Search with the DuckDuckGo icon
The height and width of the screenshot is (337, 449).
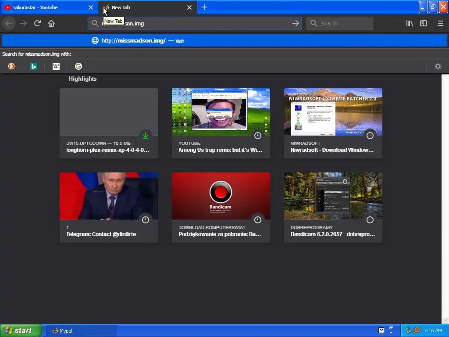tap(11, 67)
